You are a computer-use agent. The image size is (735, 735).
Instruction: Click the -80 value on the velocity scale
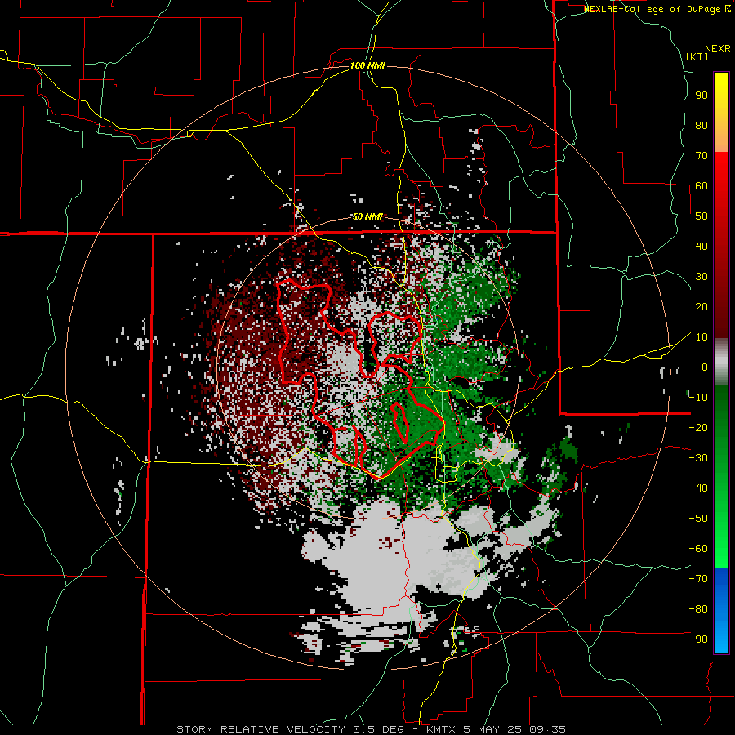click(698, 609)
